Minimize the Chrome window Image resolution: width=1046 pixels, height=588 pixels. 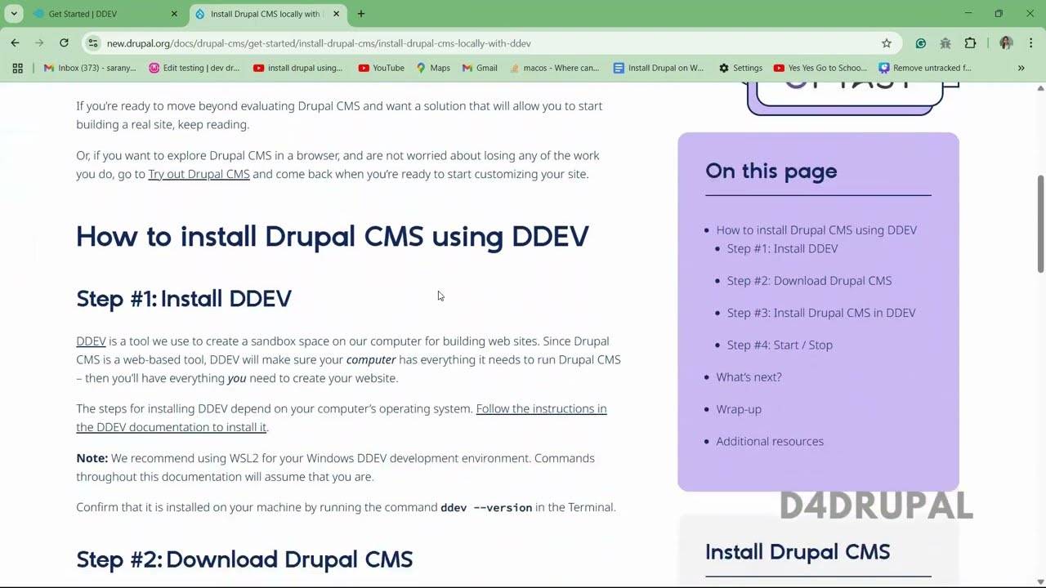968,14
